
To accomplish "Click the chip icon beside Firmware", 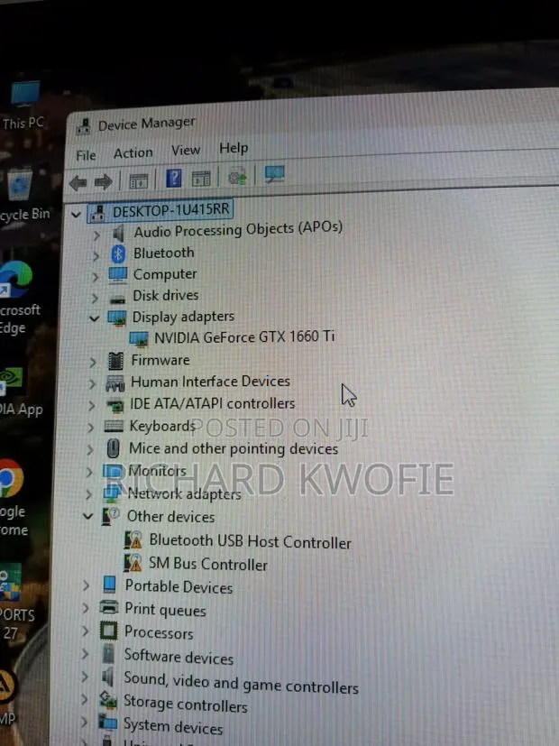I will [x=115, y=361].
